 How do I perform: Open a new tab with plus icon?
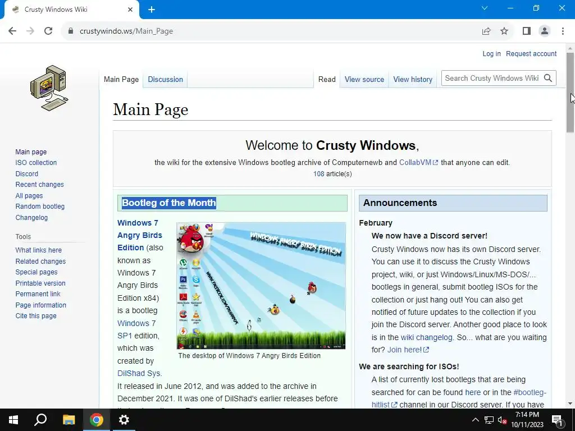click(152, 10)
